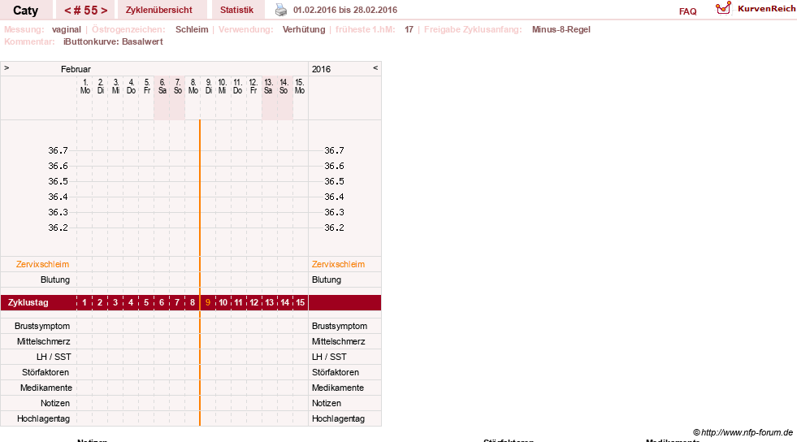The width and height of the screenshot is (797, 442).
Task: Click the left Störfaktoren row label
Action: tap(45, 372)
